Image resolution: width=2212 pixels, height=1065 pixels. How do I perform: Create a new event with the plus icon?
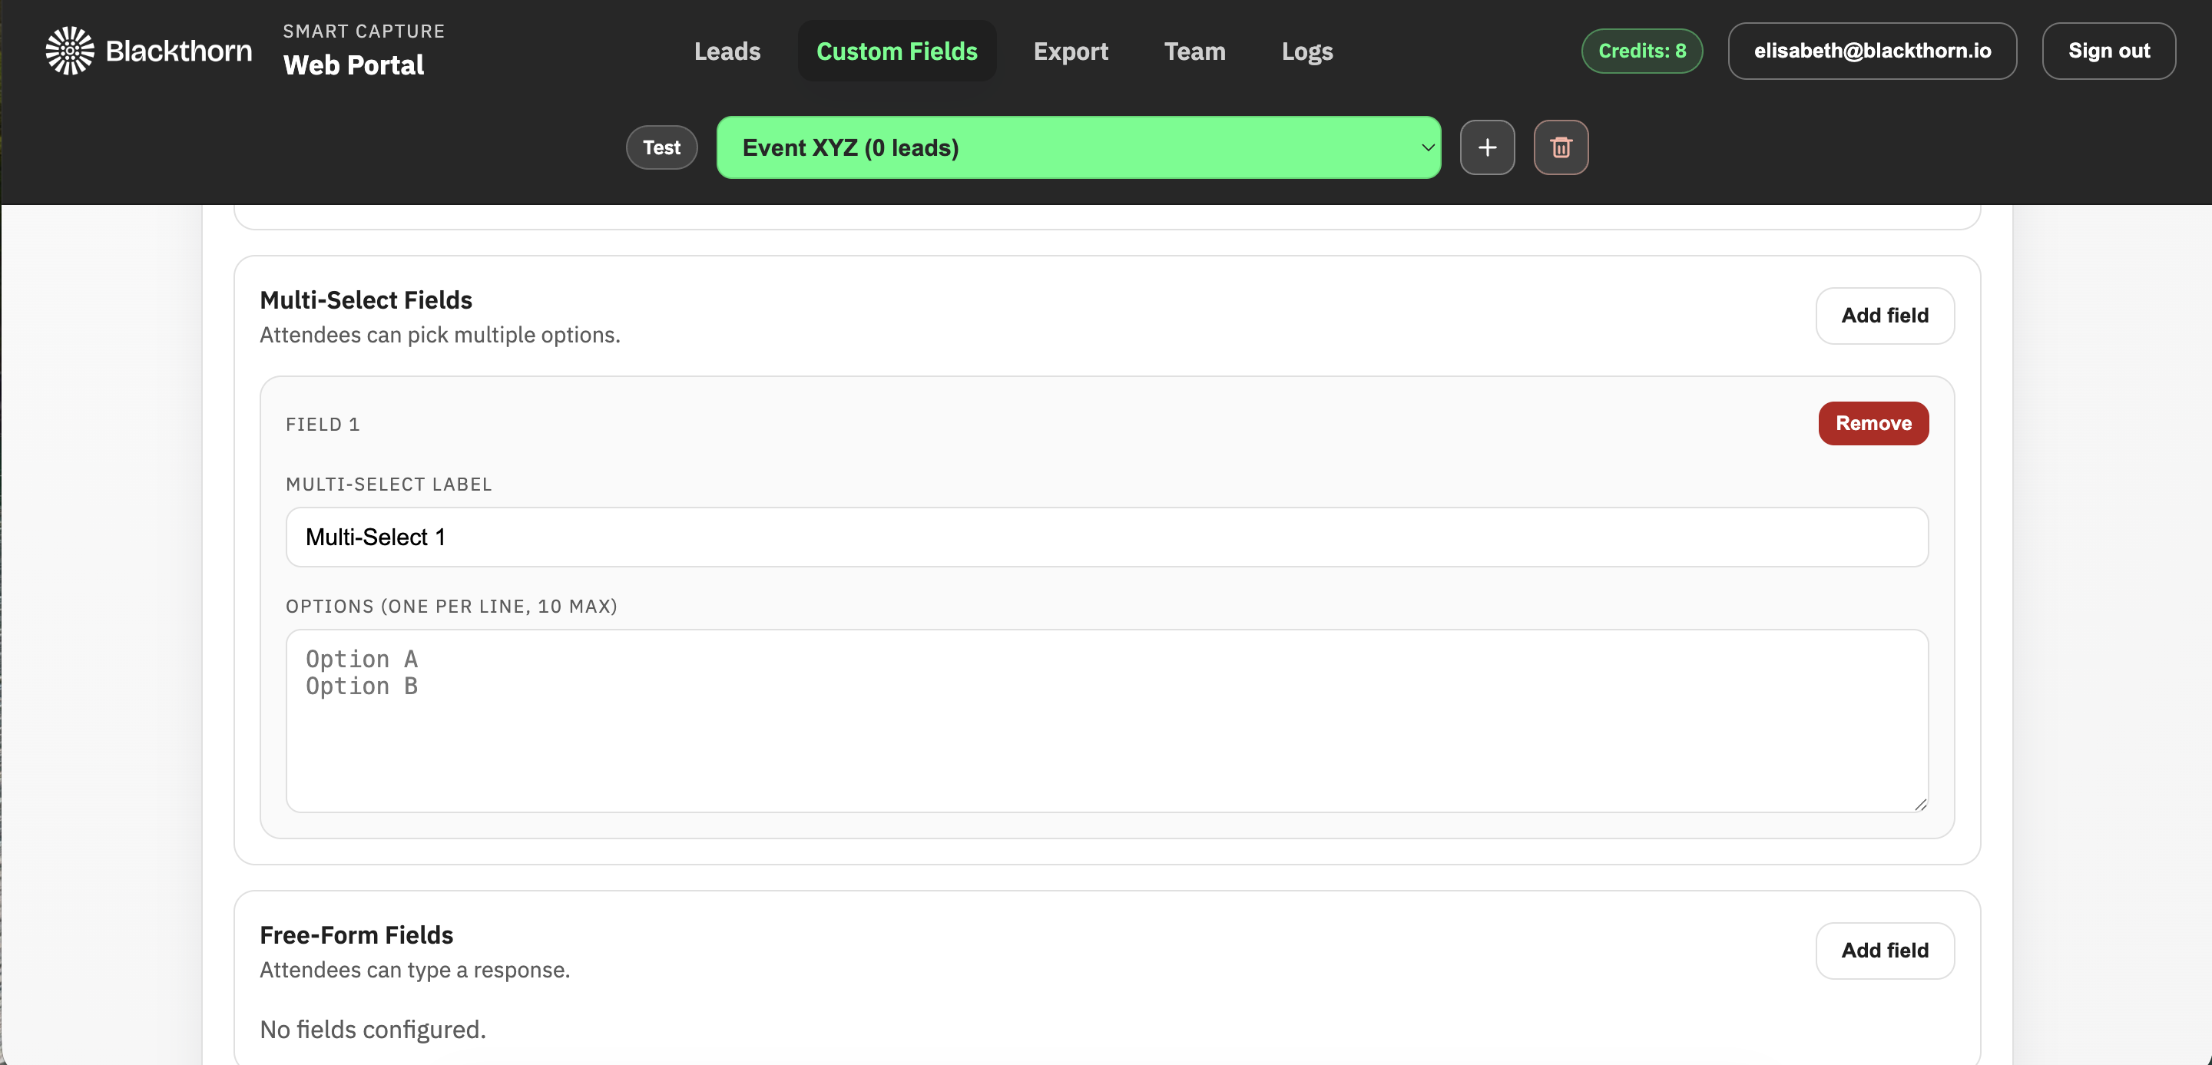[x=1487, y=147]
